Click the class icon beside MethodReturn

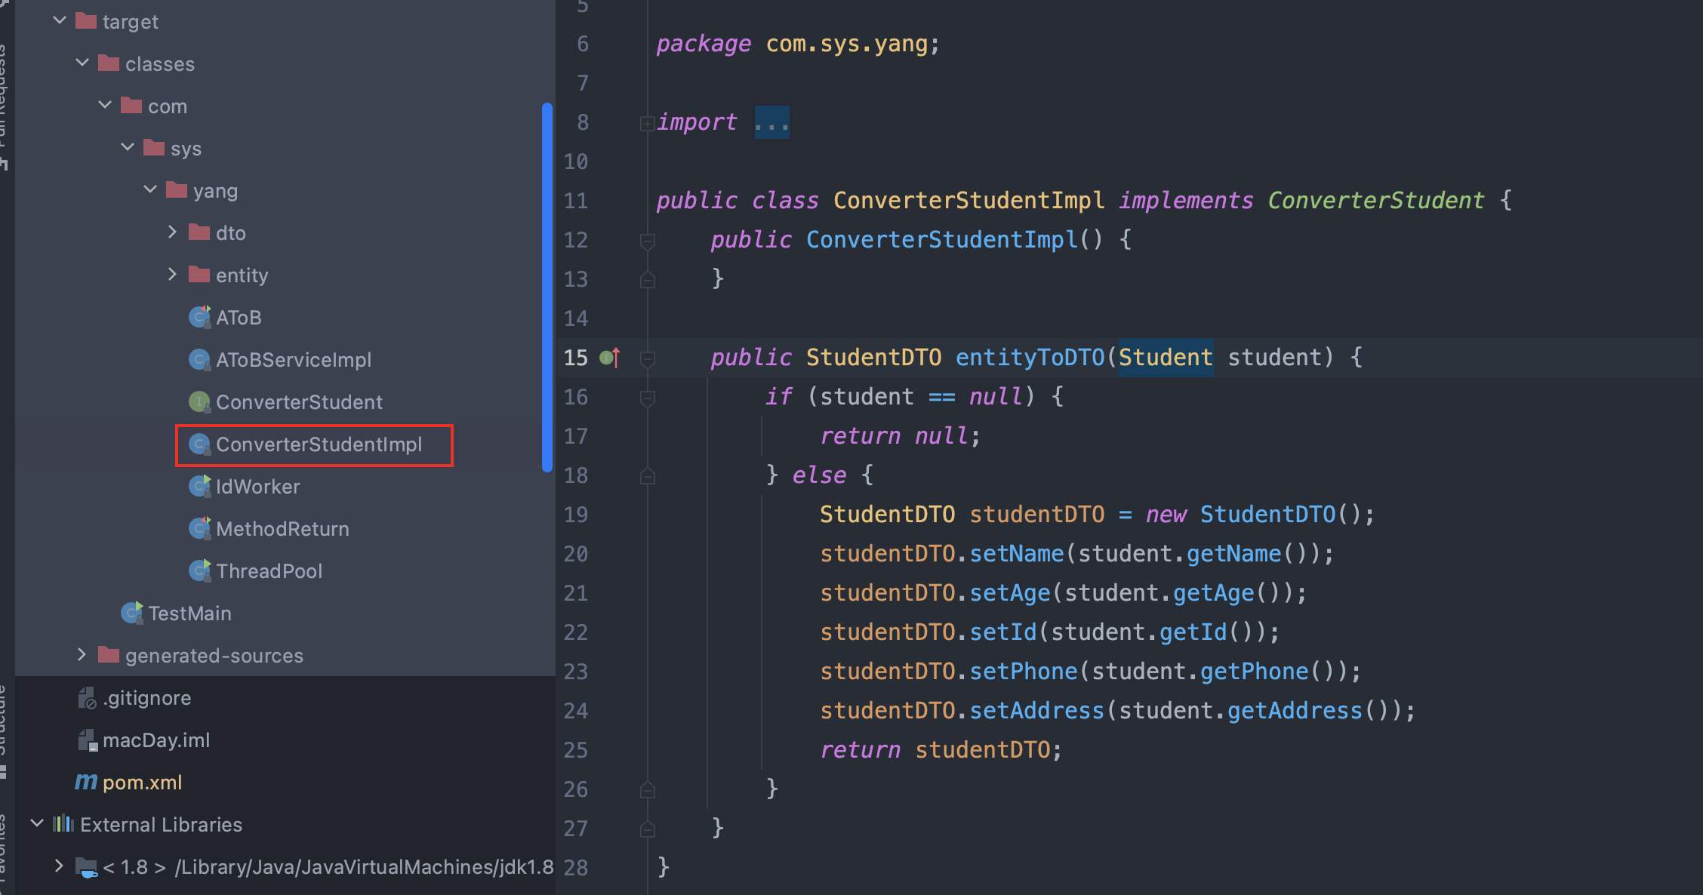[x=199, y=528]
